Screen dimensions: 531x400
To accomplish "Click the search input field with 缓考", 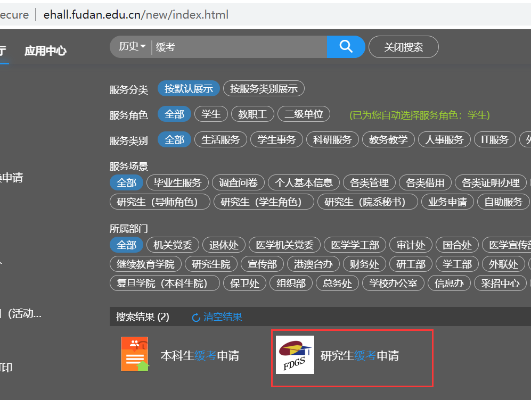I will click(240, 47).
